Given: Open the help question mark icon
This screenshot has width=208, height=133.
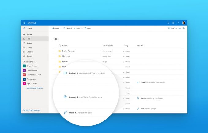Looking at the screenshot, I should click(178, 23).
